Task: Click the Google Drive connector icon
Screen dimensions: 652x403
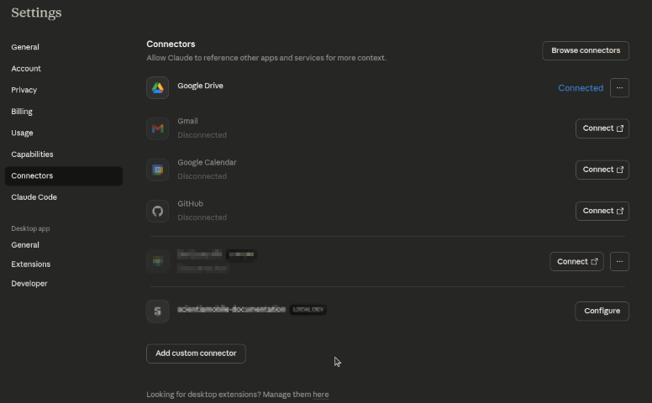Action: (x=158, y=87)
